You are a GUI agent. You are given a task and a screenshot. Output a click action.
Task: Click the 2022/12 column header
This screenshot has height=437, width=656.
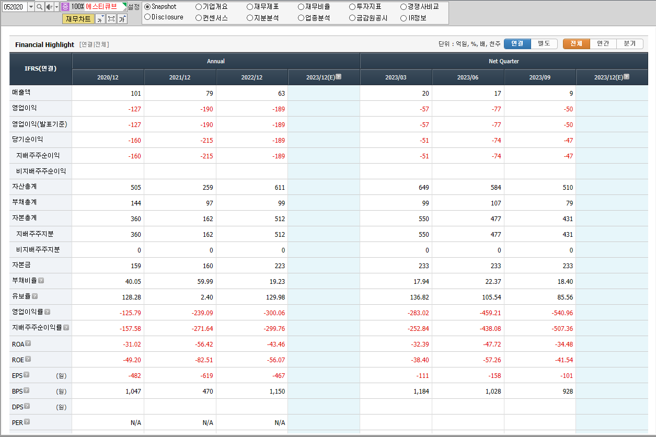point(252,77)
